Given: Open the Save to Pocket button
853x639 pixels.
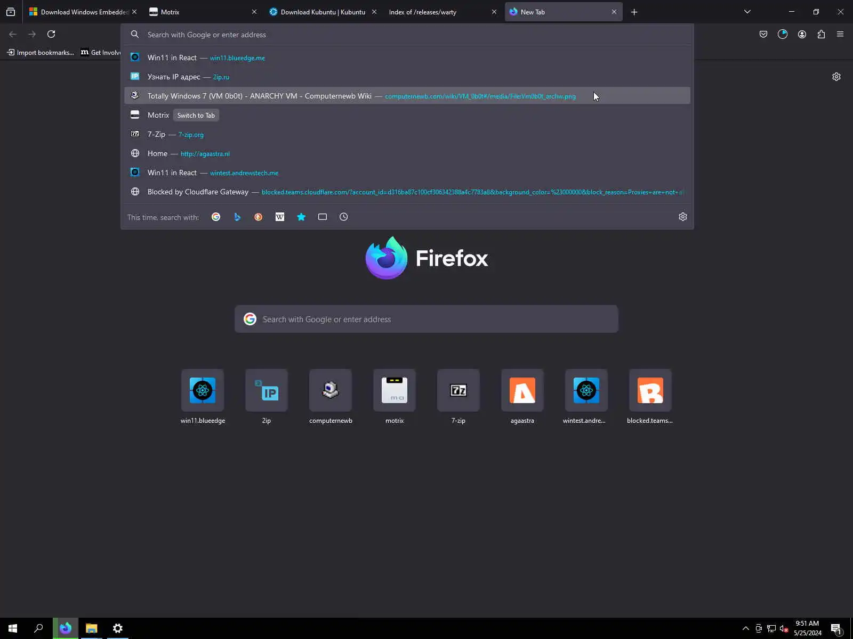Looking at the screenshot, I should point(763,34).
